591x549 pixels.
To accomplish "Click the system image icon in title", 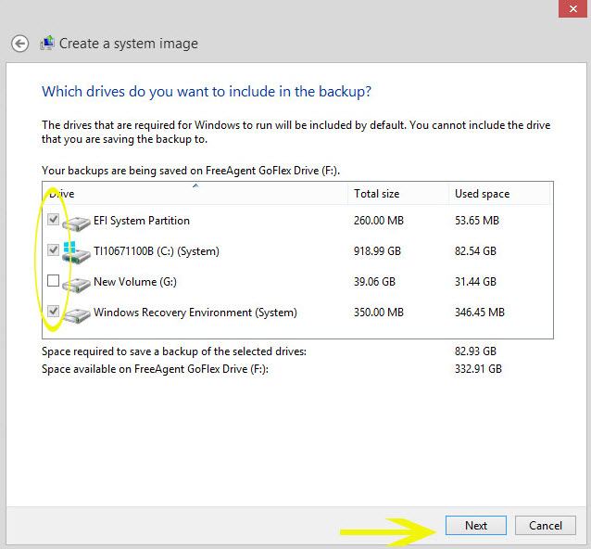I will [47, 44].
